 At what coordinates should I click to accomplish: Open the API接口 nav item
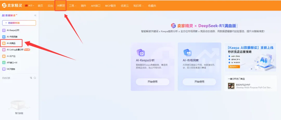(95, 5)
